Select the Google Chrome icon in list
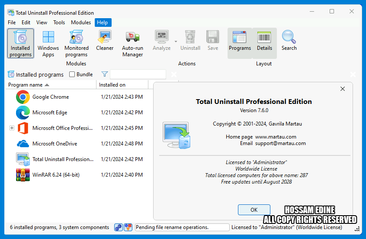This screenshot has width=366, height=239. click(22, 97)
